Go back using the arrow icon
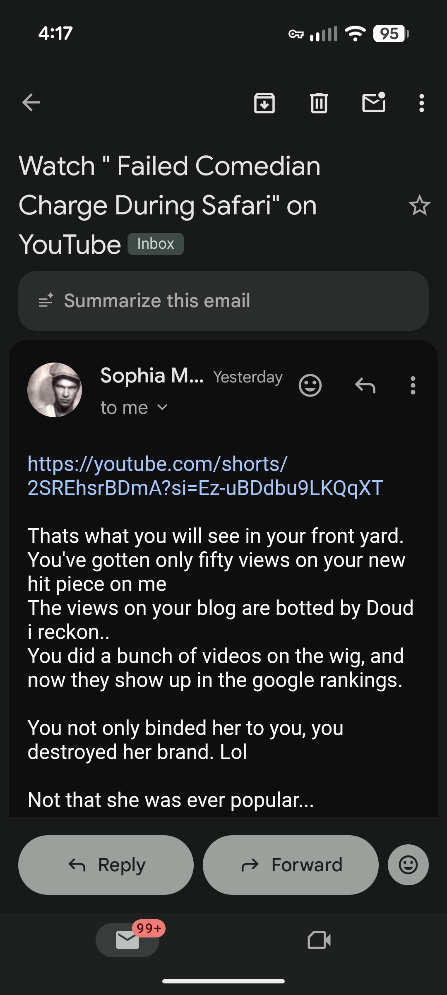 (x=31, y=103)
